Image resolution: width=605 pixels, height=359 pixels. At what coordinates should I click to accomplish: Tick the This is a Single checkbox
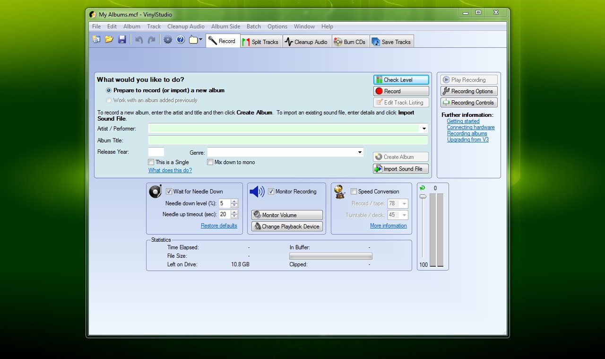151,162
